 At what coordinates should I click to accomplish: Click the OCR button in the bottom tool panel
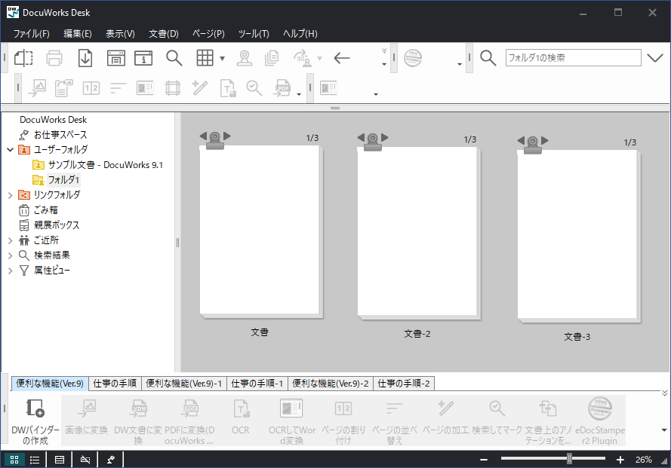point(241,421)
